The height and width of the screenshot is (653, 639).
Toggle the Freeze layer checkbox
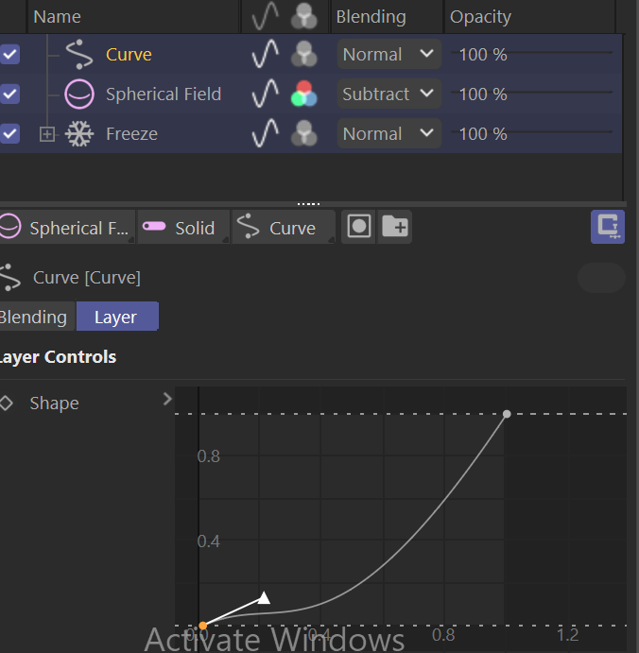[9, 134]
